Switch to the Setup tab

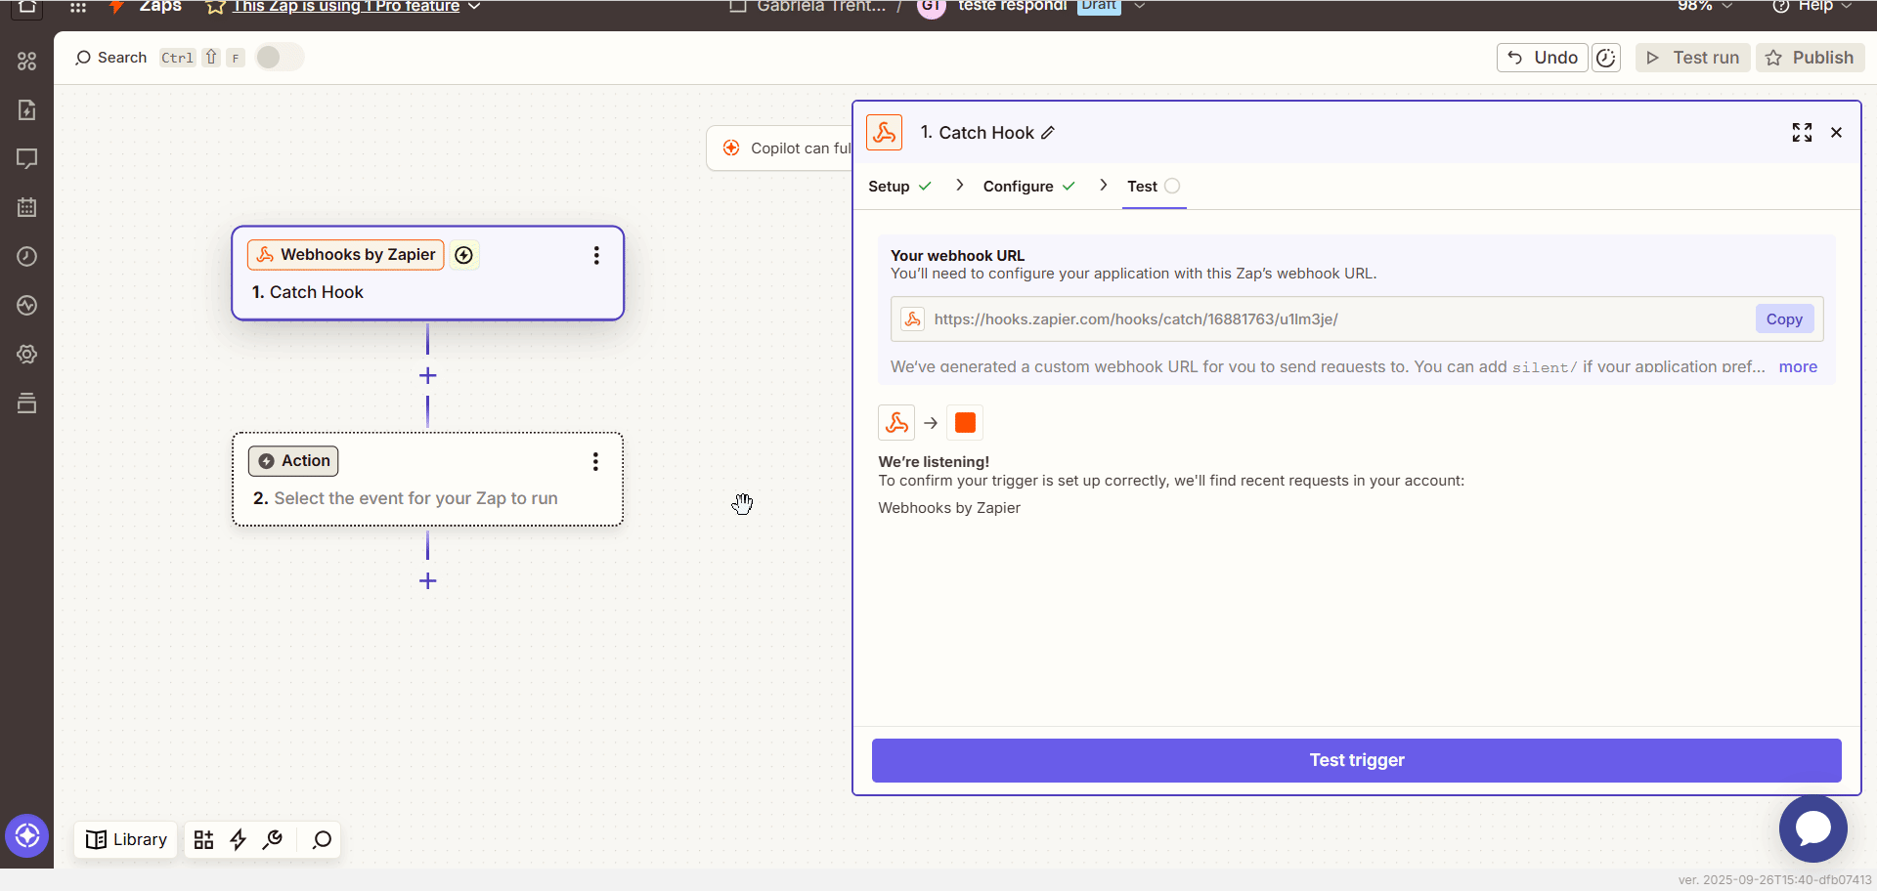[x=899, y=187]
